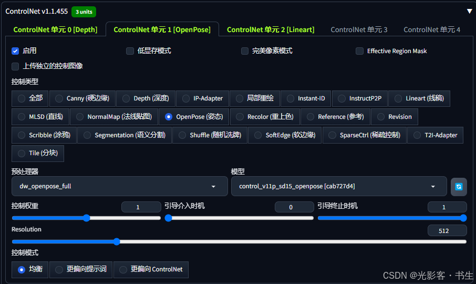Click the model refresh icon button
The height and width of the screenshot is (284, 476).
(459, 187)
